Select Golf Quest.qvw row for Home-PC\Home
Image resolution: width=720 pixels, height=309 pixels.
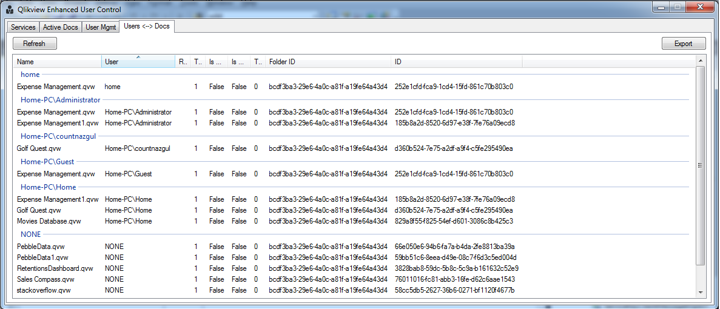(x=268, y=210)
